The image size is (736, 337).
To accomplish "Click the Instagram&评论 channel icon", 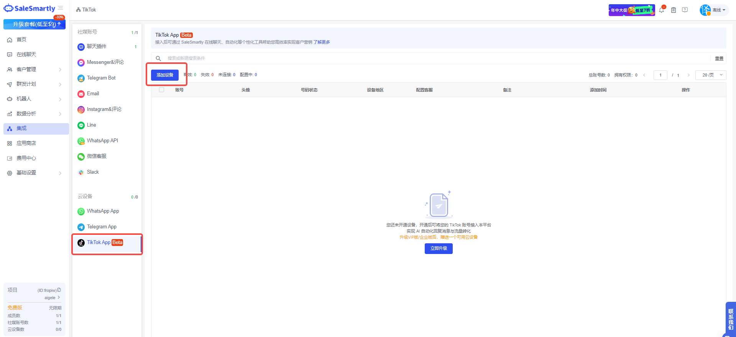I will click(81, 110).
